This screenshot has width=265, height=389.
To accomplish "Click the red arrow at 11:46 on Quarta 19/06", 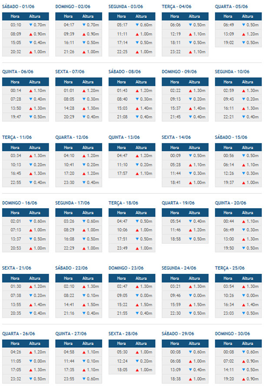I will tap(191, 230).
